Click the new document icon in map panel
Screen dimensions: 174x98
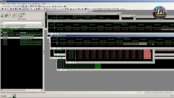click(x=2, y=14)
